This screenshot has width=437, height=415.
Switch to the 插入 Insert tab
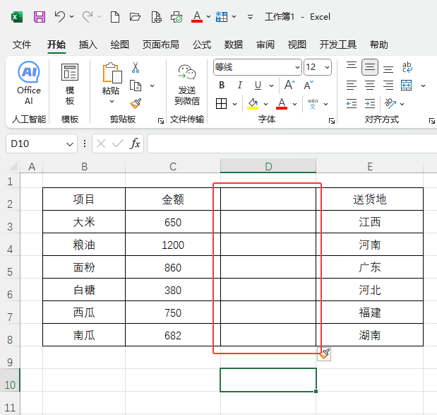[88, 45]
